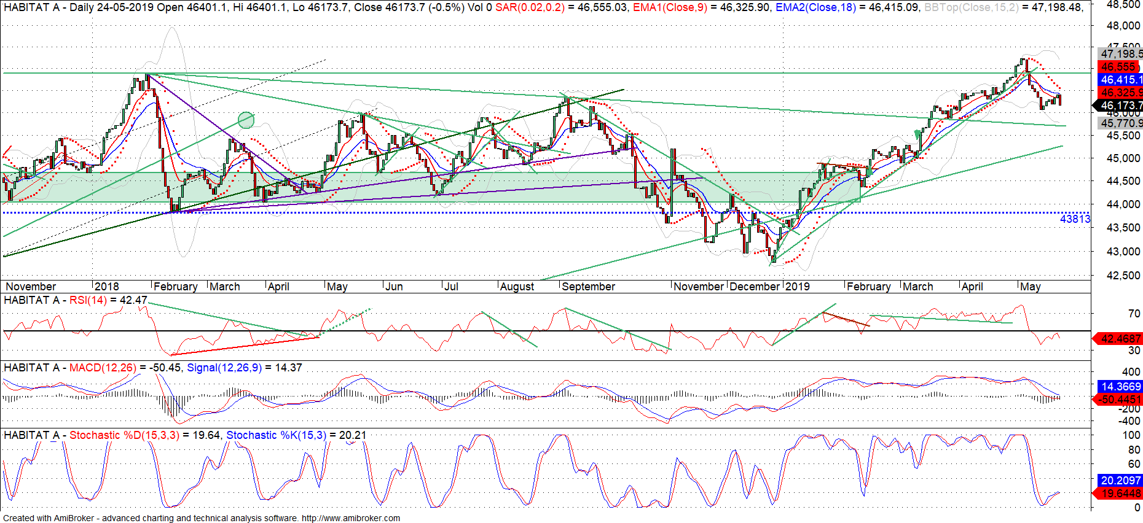Select the gray 45,770.9 price tag
The width and height of the screenshot is (1143, 523).
[x=1120, y=123]
